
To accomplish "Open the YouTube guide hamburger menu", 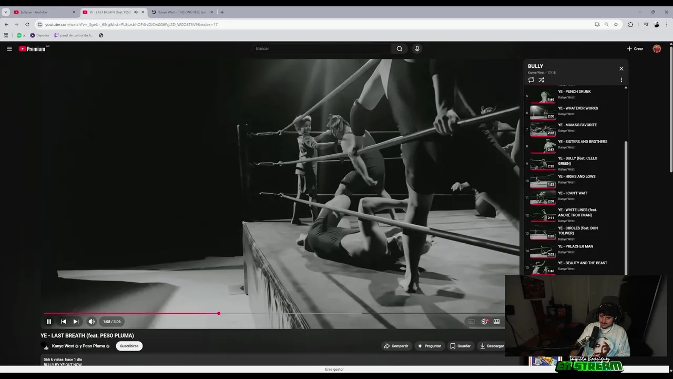I will [9, 49].
